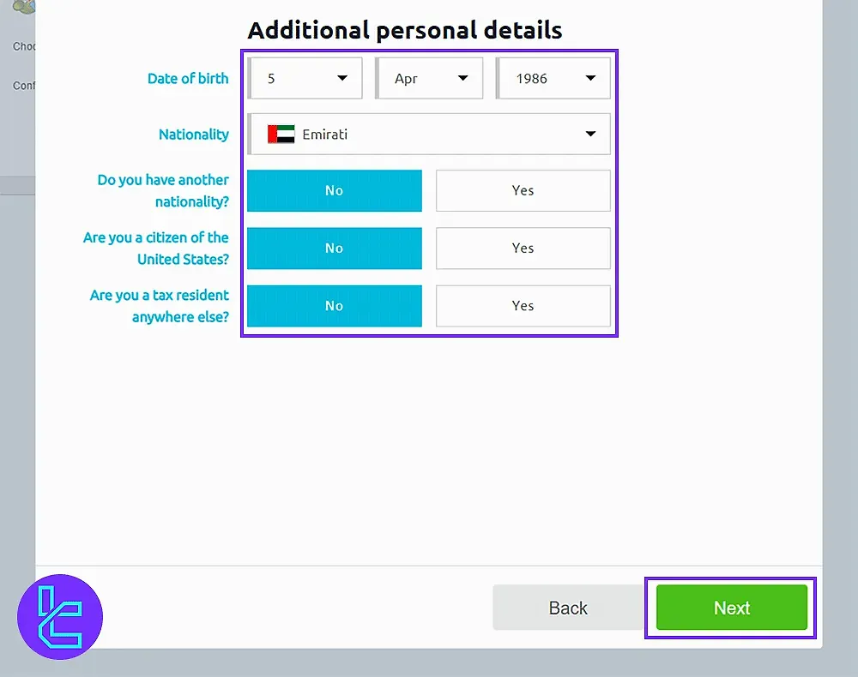Open the year dropdown showing 1986

pyautogui.click(x=553, y=77)
